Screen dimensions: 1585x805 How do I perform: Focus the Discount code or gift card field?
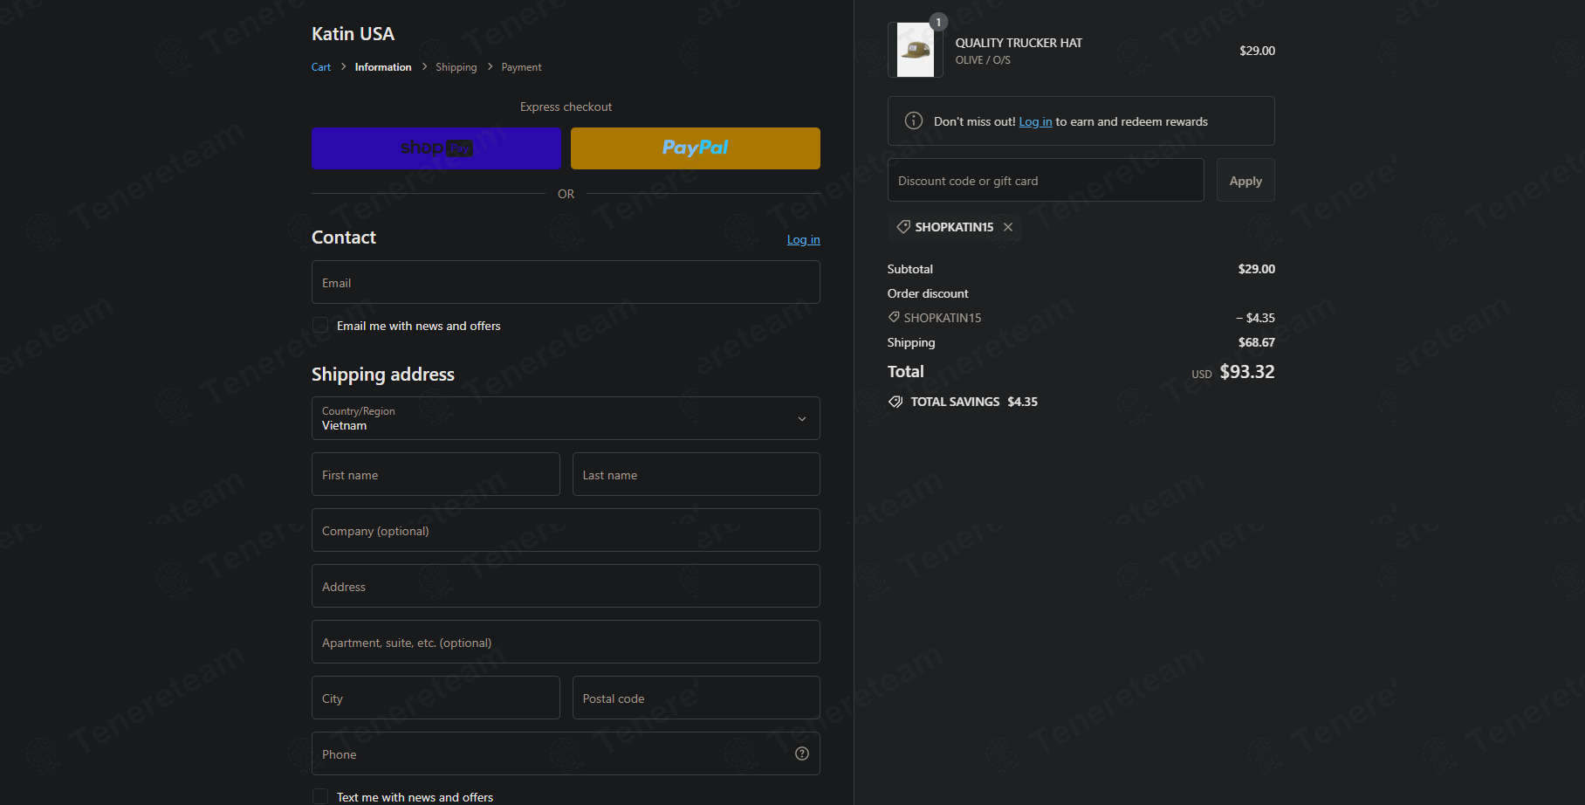click(1046, 180)
